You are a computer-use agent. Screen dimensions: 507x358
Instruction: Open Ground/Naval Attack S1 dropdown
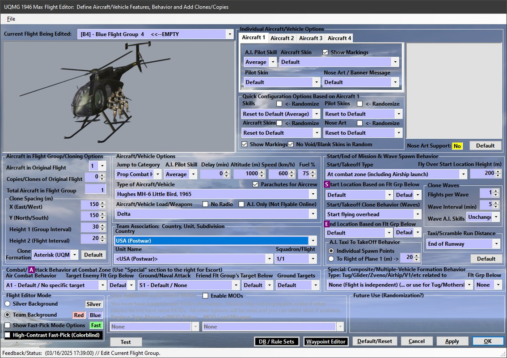tap(236, 285)
